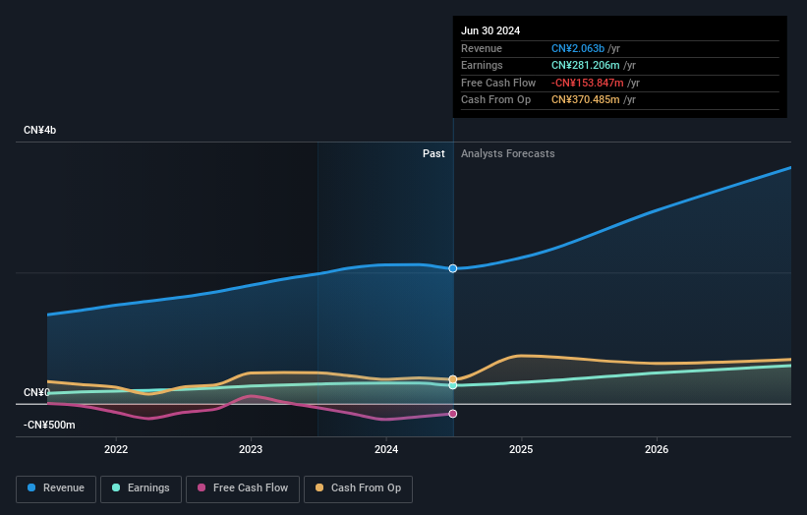Toggle the Earnings legend button
Screen dimensions: 807x515
(x=141, y=488)
